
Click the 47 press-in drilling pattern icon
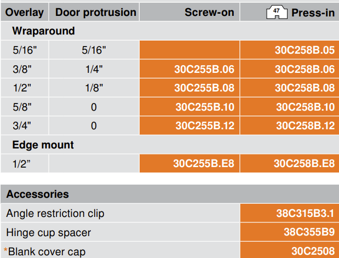(277, 12)
